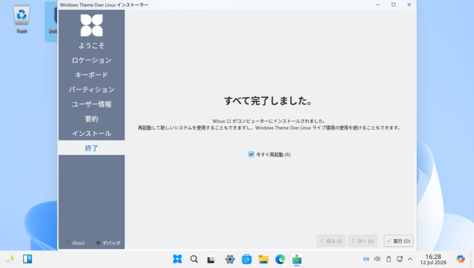
Task: Open the volume speaker tray icon
Action: [x=377, y=259]
